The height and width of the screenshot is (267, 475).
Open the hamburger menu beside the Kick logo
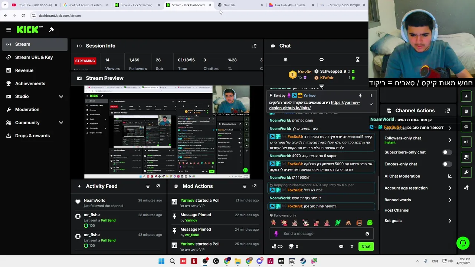tap(9, 30)
